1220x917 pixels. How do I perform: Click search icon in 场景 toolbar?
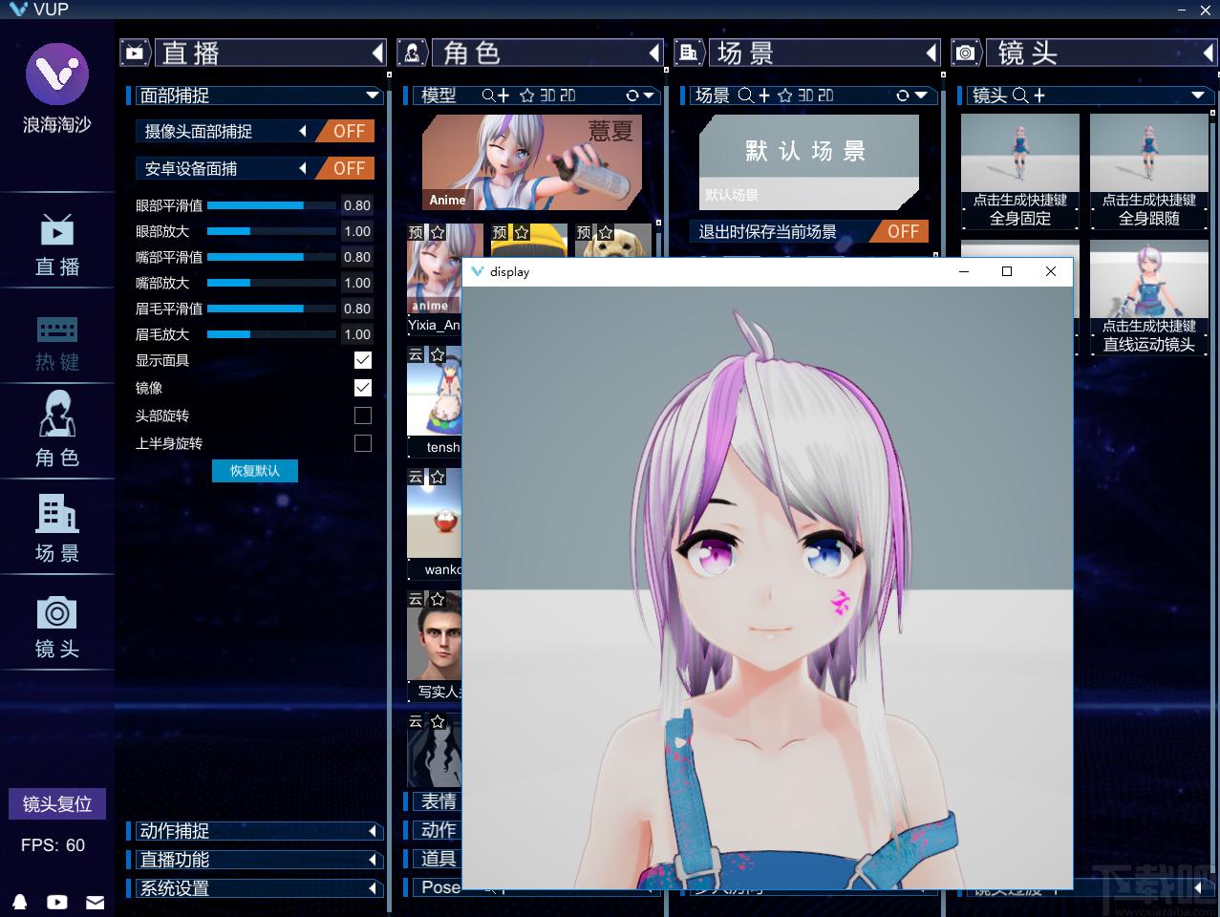746,96
